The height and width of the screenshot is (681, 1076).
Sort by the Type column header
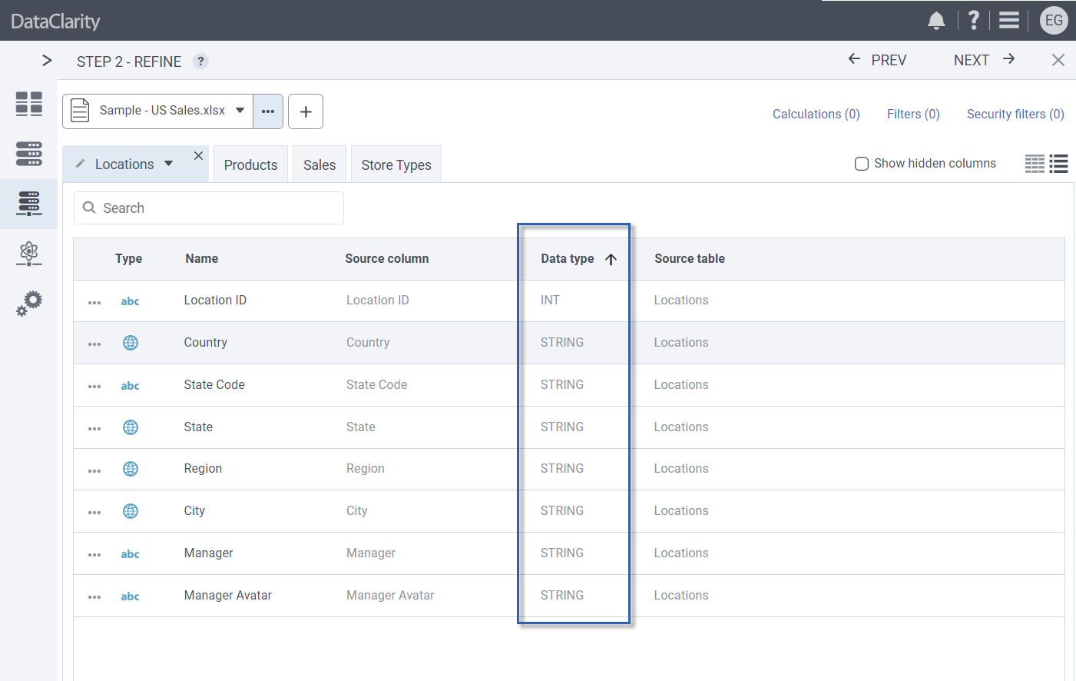(x=129, y=259)
